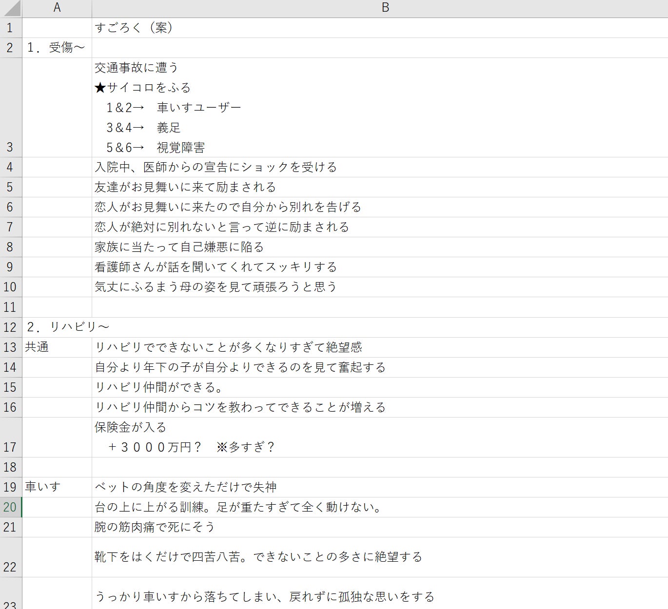Select row header 12

coord(10,327)
